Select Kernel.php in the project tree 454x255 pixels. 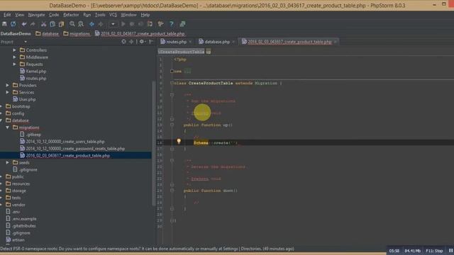click(33, 71)
